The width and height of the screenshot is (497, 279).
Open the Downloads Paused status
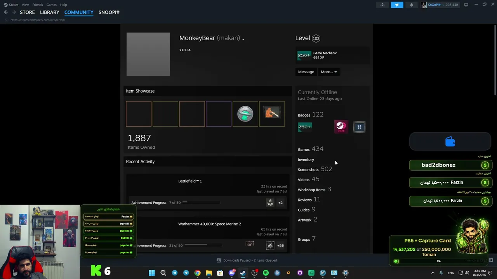(247, 260)
